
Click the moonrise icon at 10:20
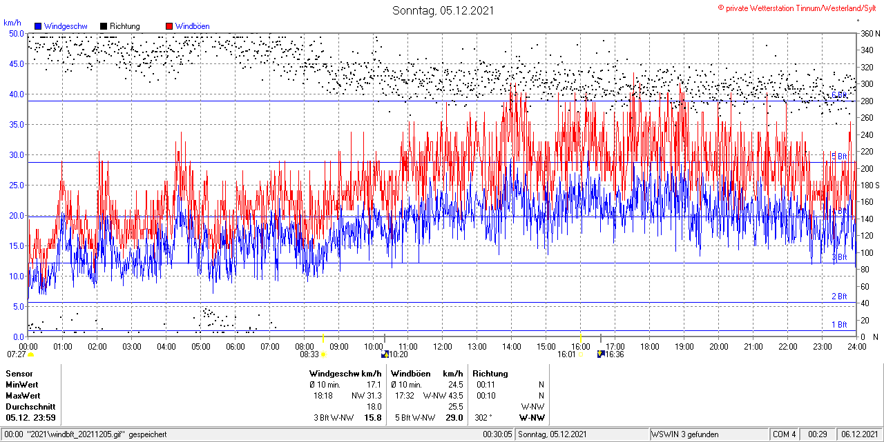pos(385,354)
